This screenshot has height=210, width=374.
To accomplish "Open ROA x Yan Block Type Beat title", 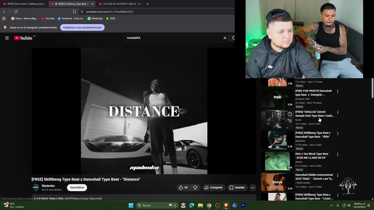I will tap(312, 156).
